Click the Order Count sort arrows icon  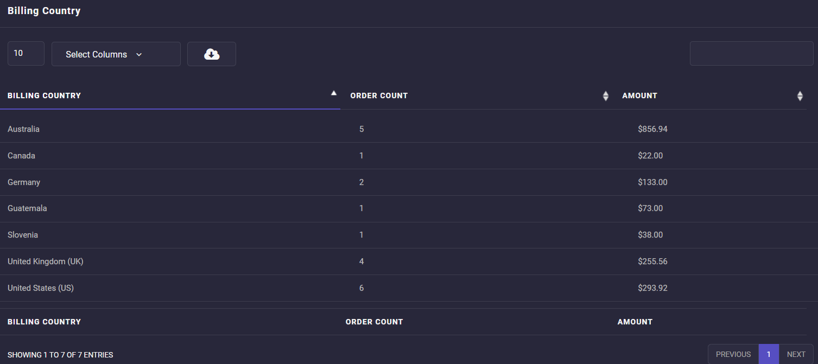tap(606, 96)
